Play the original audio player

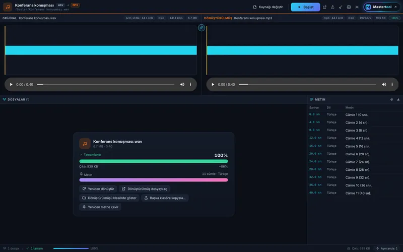point(11,84)
